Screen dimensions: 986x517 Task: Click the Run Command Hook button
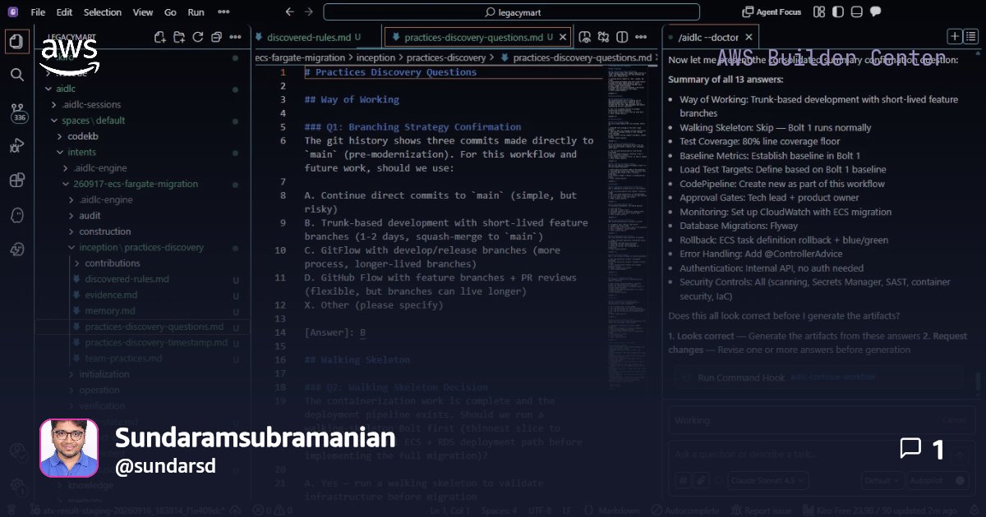[x=818, y=377]
